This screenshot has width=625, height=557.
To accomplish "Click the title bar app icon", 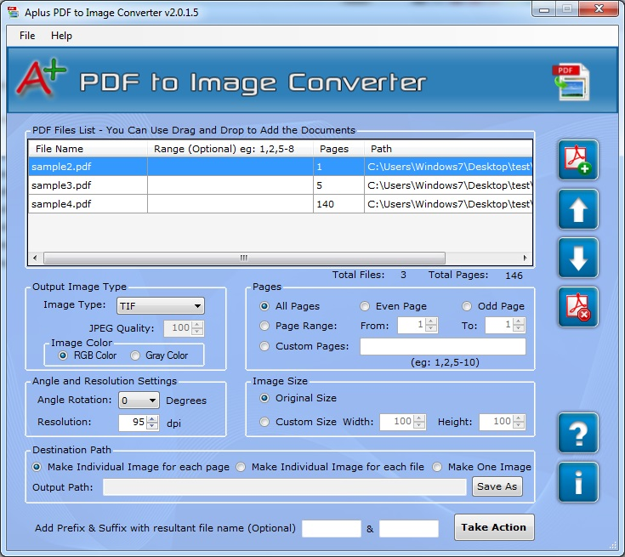I will pos(13,12).
